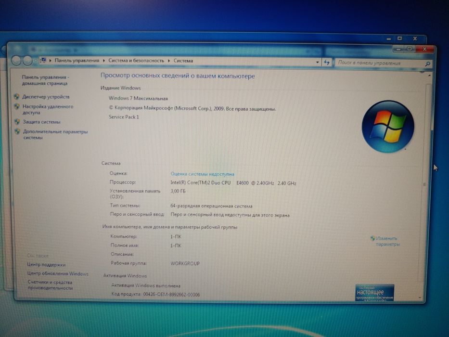Open Защита системы link
The image size is (449, 337).
(x=41, y=122)
